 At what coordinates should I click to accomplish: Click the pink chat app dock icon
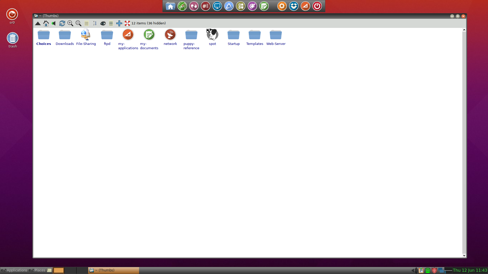pos(194,6)
